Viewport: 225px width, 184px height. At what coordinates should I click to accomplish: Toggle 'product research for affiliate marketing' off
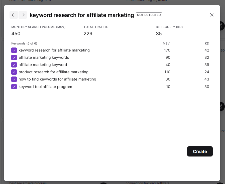pos(14,72)
